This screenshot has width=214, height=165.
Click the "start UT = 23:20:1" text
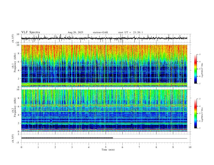click(131, 32)
